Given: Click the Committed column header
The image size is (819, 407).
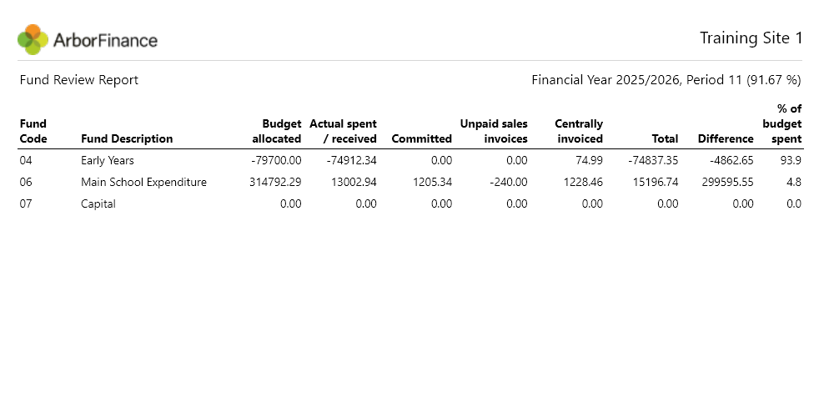Looking at the screenshot, I should click(421, 138).
